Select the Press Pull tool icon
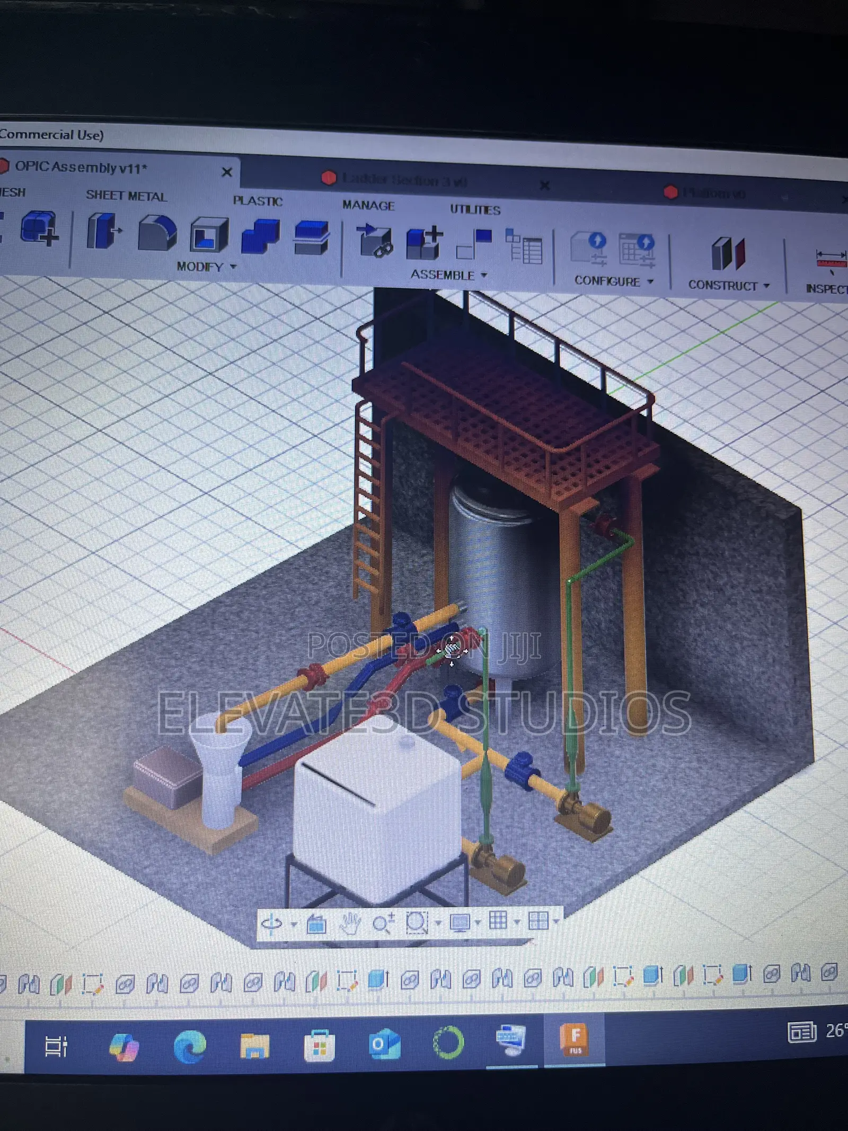Image resolution: width=848 pixels, height=1131 pixels. coord(104,231)
